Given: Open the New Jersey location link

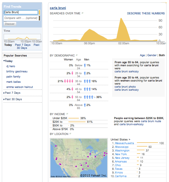Looking at the screenshot, I should (x=122, y=158).
